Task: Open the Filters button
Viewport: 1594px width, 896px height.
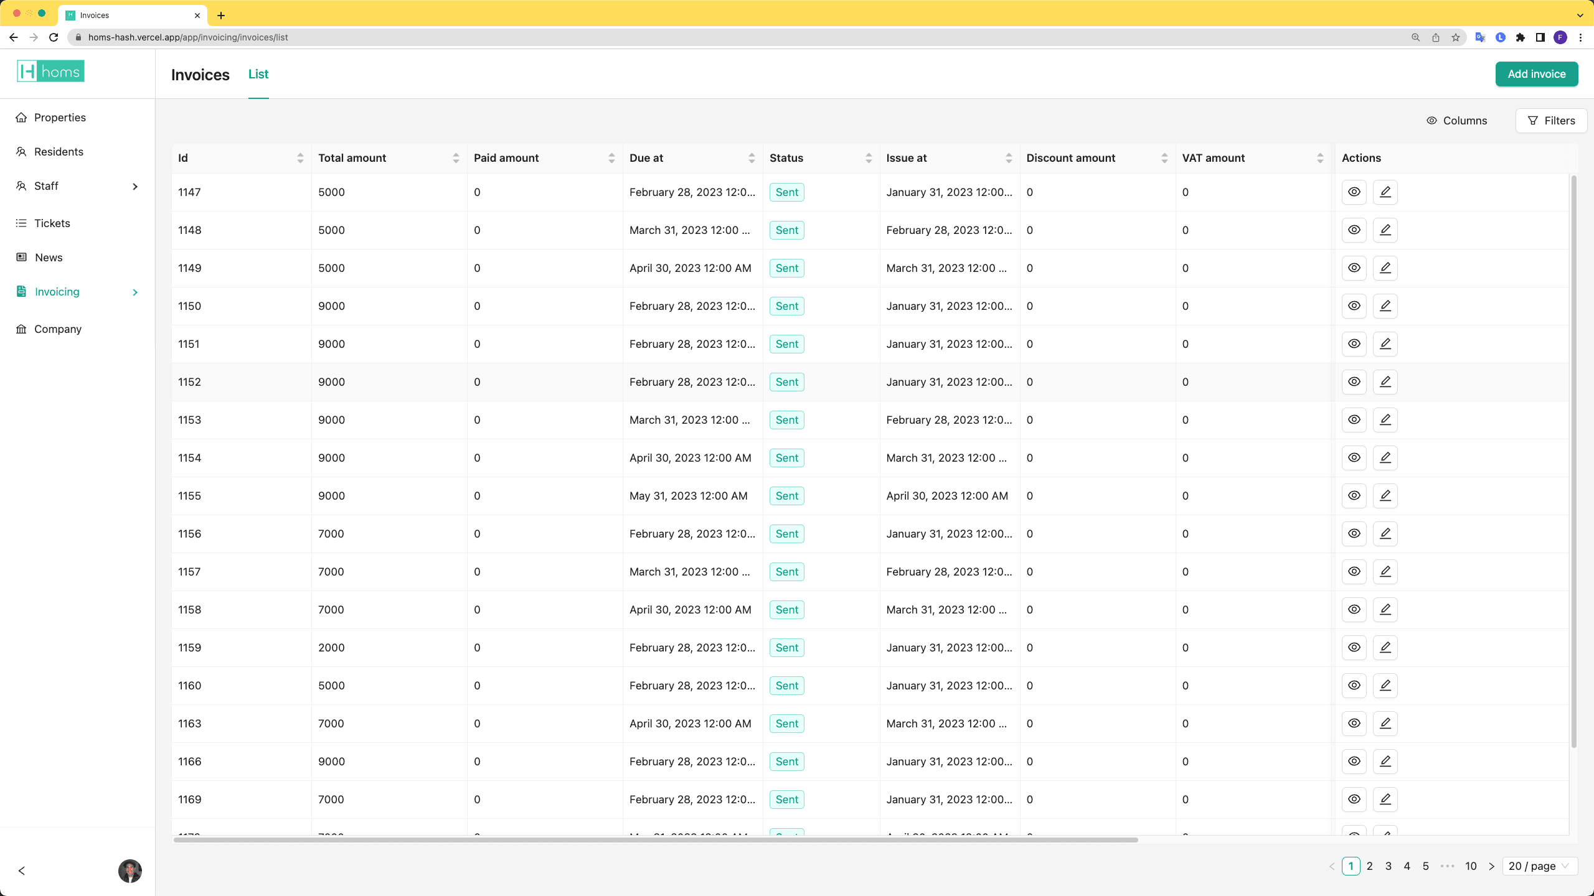Action: pyautogui.click(x=1551, y=121)
